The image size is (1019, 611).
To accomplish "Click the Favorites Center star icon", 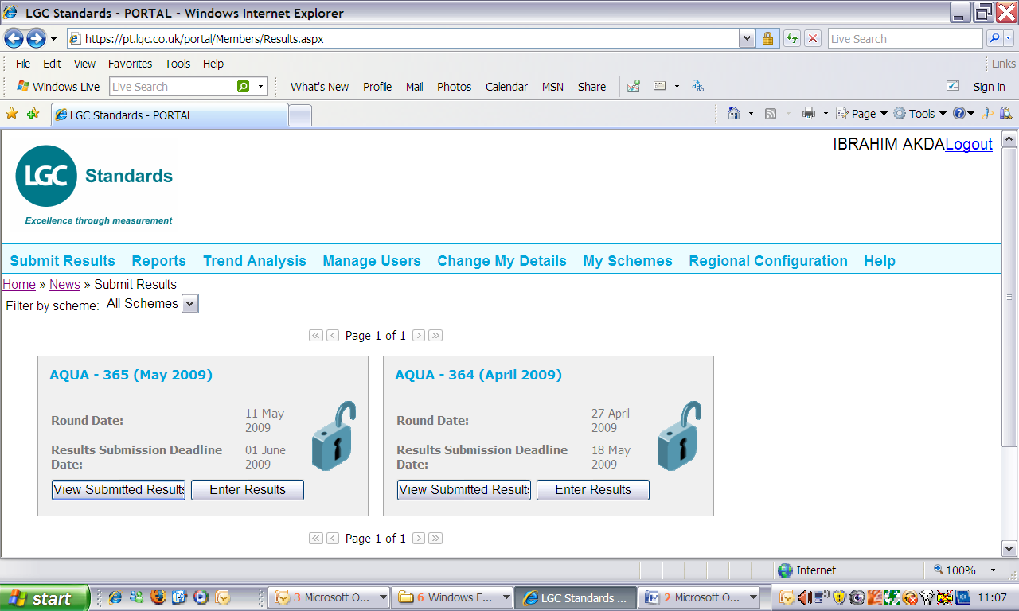I will tap(11, 114).
